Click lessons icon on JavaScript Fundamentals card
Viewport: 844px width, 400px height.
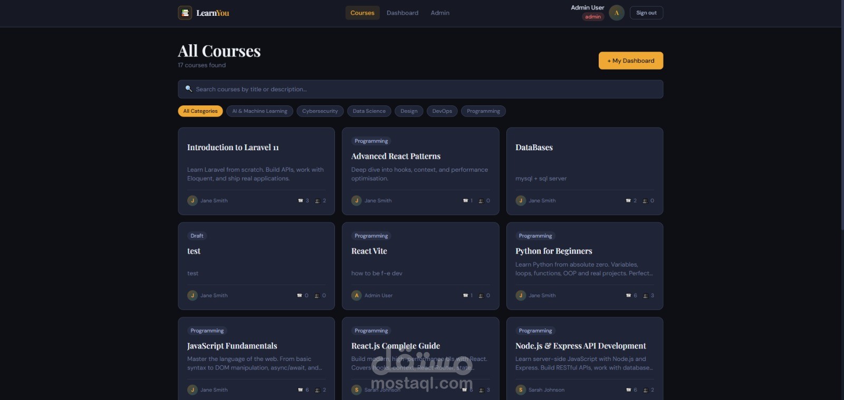[301, 389]
